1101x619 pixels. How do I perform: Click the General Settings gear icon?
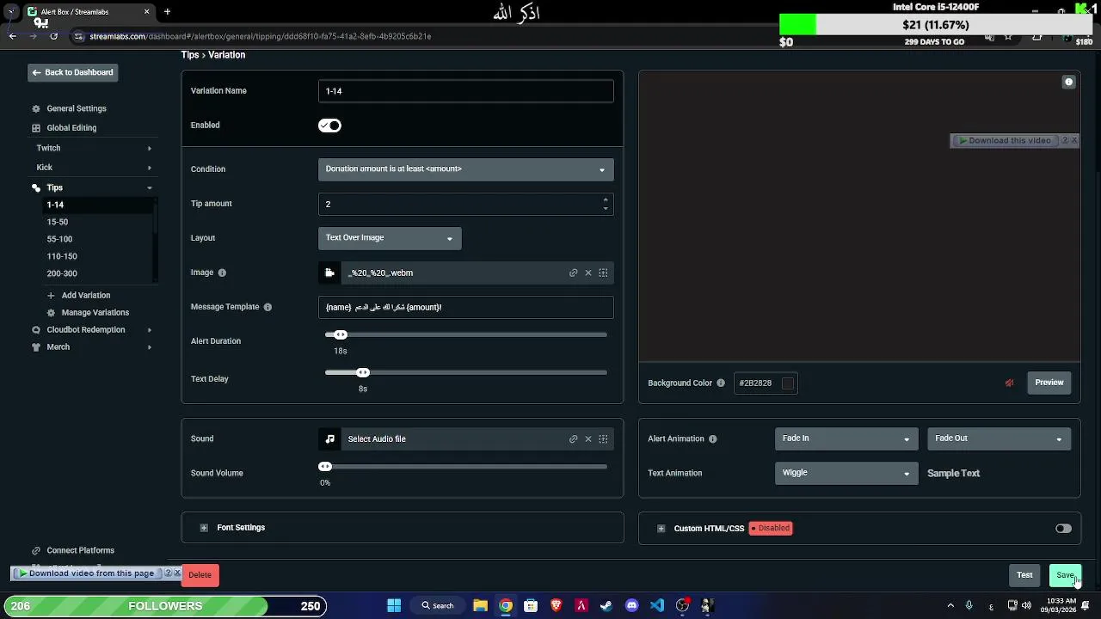tap(36, 109)
